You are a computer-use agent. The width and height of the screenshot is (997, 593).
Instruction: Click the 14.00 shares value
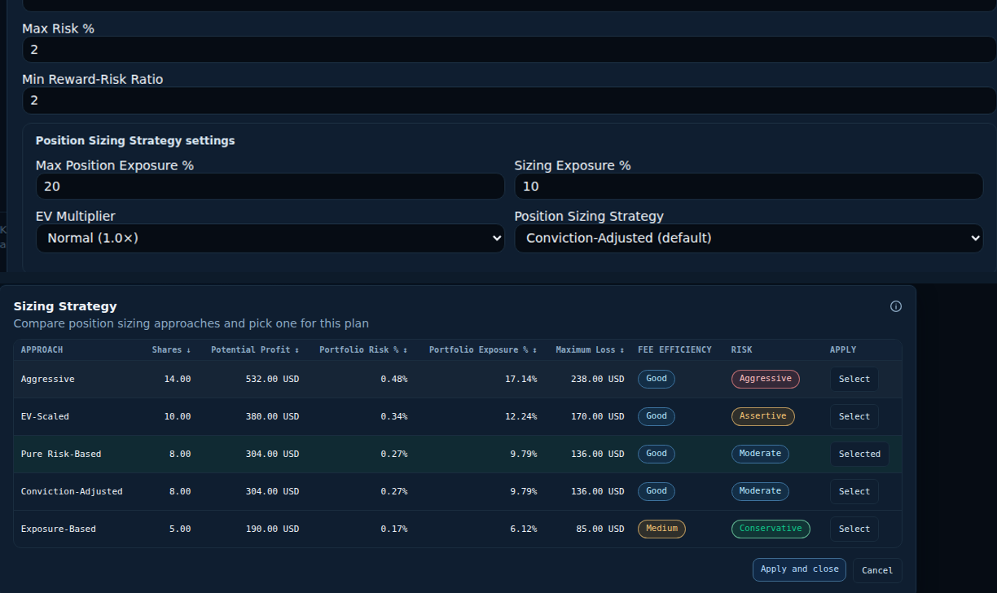click(178, 379)
